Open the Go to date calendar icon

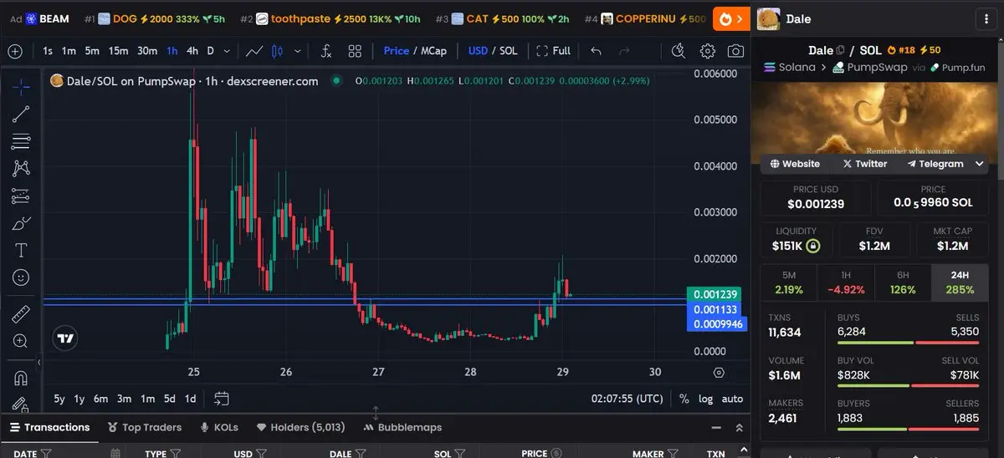coord(222,399)
